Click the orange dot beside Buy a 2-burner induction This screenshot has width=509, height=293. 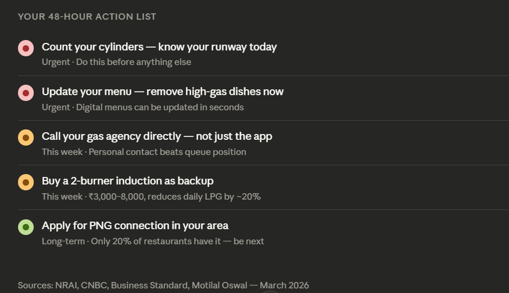(26, 182)
